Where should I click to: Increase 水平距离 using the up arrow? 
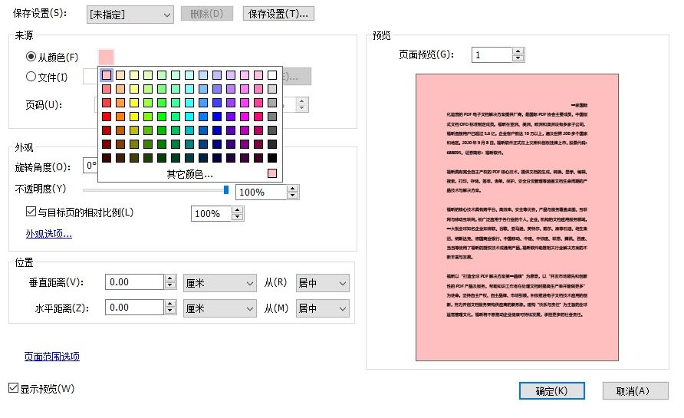coord(170,304)
